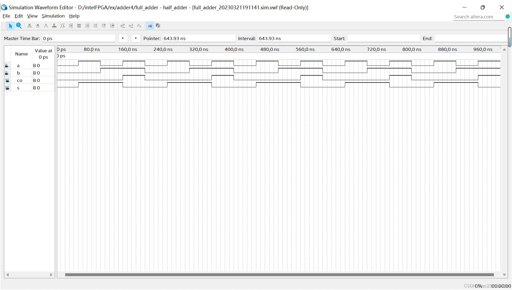Viewport: 512px width, 290px height.
Task: Click the 800.0 ns timeline mark
Action: pyautogui.click(x=412, y=49)
